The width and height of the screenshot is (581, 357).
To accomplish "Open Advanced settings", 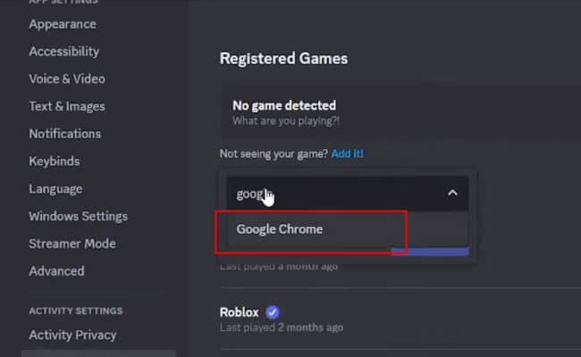I will pos(56,271).
